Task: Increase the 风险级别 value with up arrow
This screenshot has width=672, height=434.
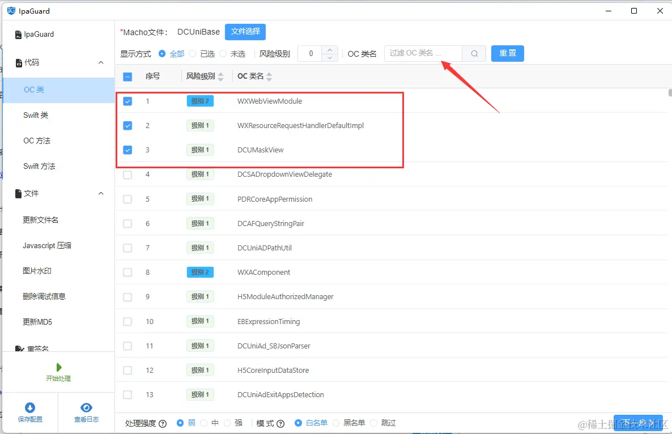Action: (x=330, y=50)
